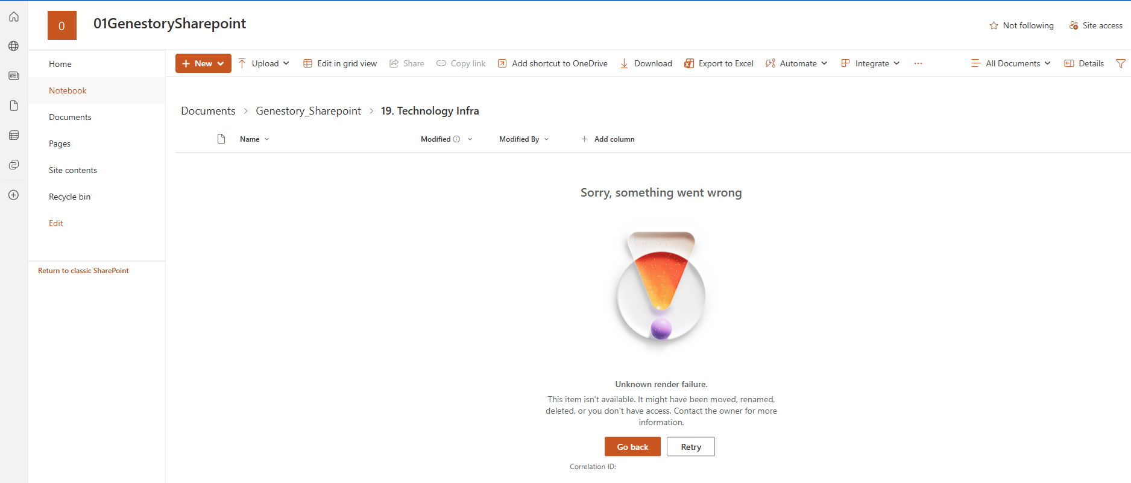Open the filter pane funnel icon
The image size is (1131, 483).
click(x=1121, y=63)
